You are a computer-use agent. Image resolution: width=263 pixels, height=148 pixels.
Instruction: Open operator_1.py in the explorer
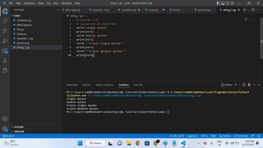click(x=36, y=38)
